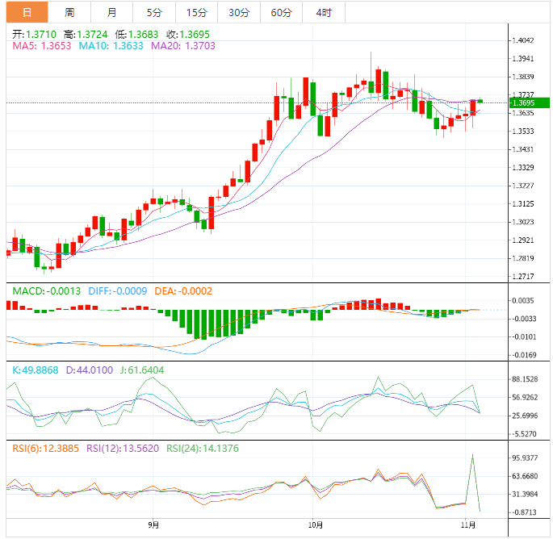Select the 15分 interval tab
Image resolution: width=553 pixels, height=539 pixels.
pos(196,12)
